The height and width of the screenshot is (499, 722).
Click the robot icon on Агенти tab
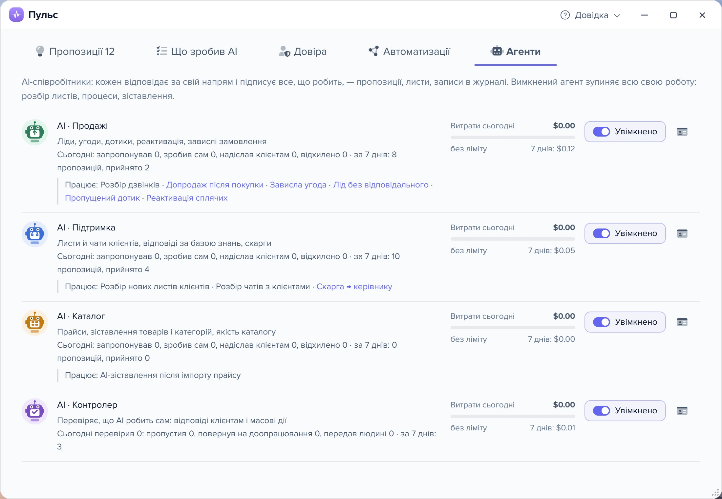(x=497, y=51)
